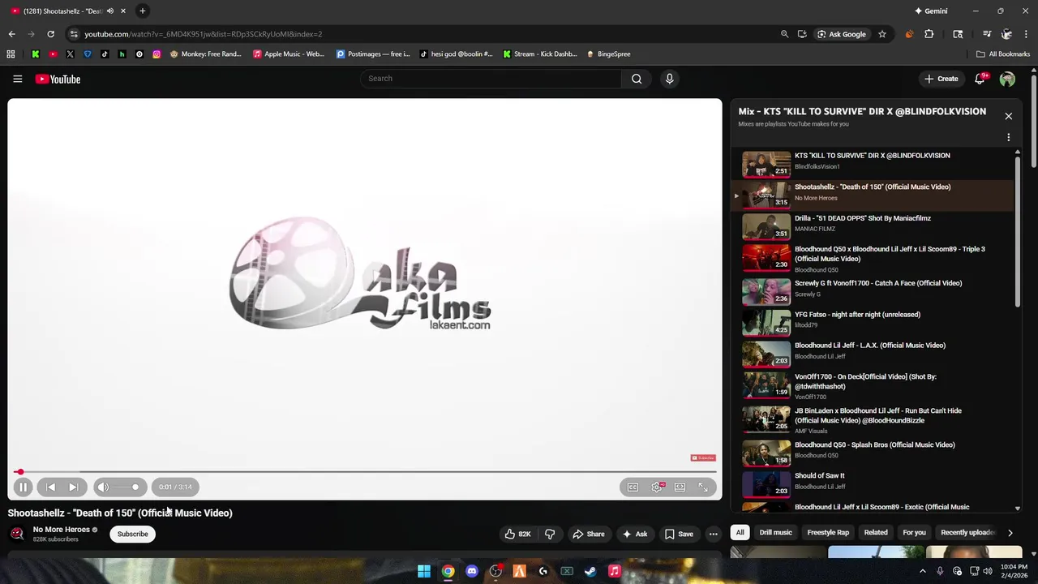Viewport: 1038px width, 584px height.
Task: Pause the video with the pause button
Action: click(23, 487)
